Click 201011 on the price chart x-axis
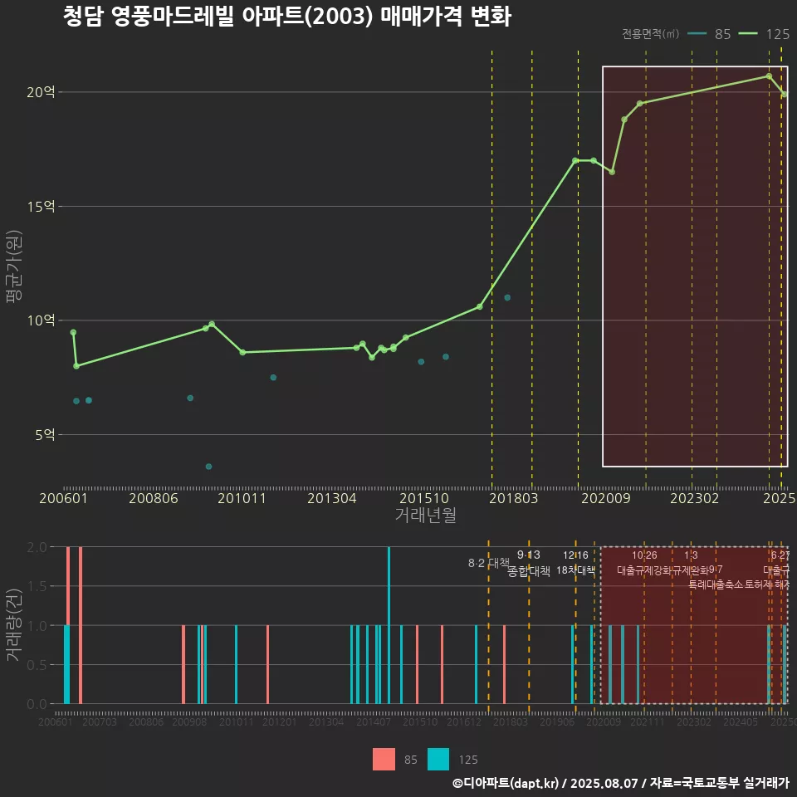Screen dimensions: 797x797 coord(242,498)
